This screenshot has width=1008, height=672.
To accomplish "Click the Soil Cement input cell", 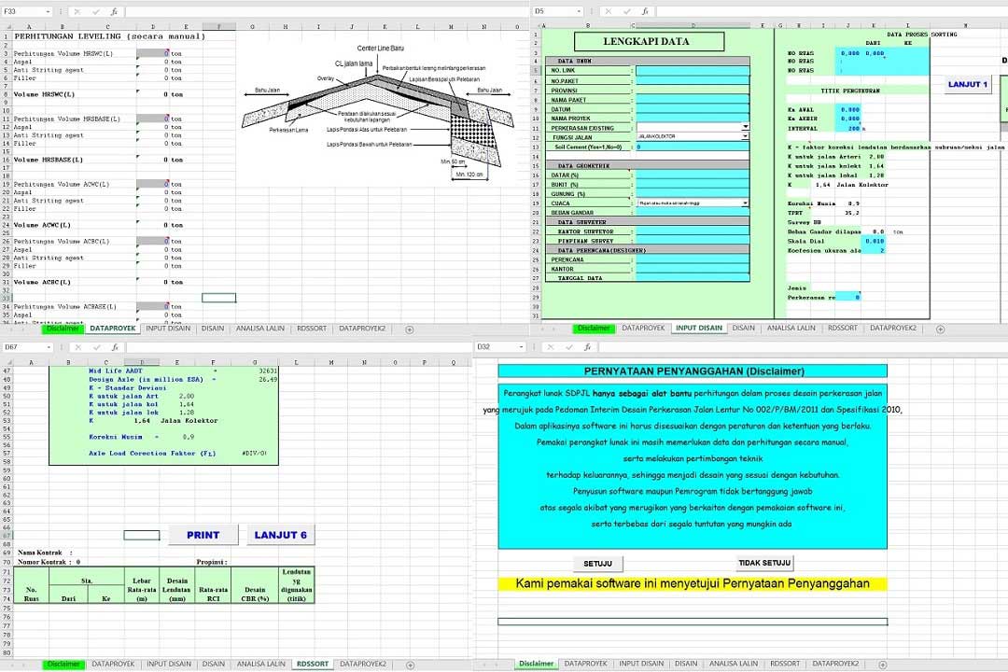I will click(x=693, y=147).
